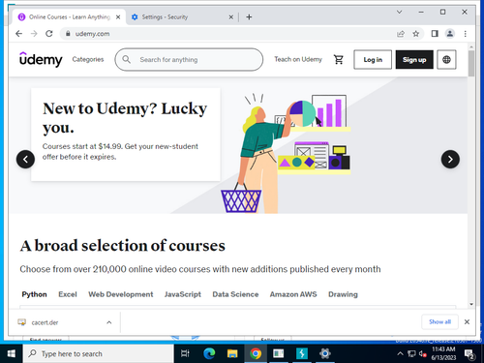Launch Microsoft Edge from taskbar

(209, 353)
